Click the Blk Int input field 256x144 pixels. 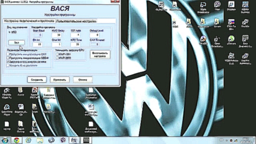pyautogui.click(x=38, y=44)
